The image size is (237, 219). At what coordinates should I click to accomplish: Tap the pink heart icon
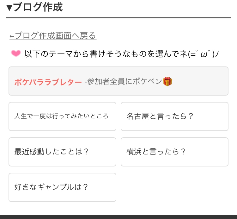16,53
